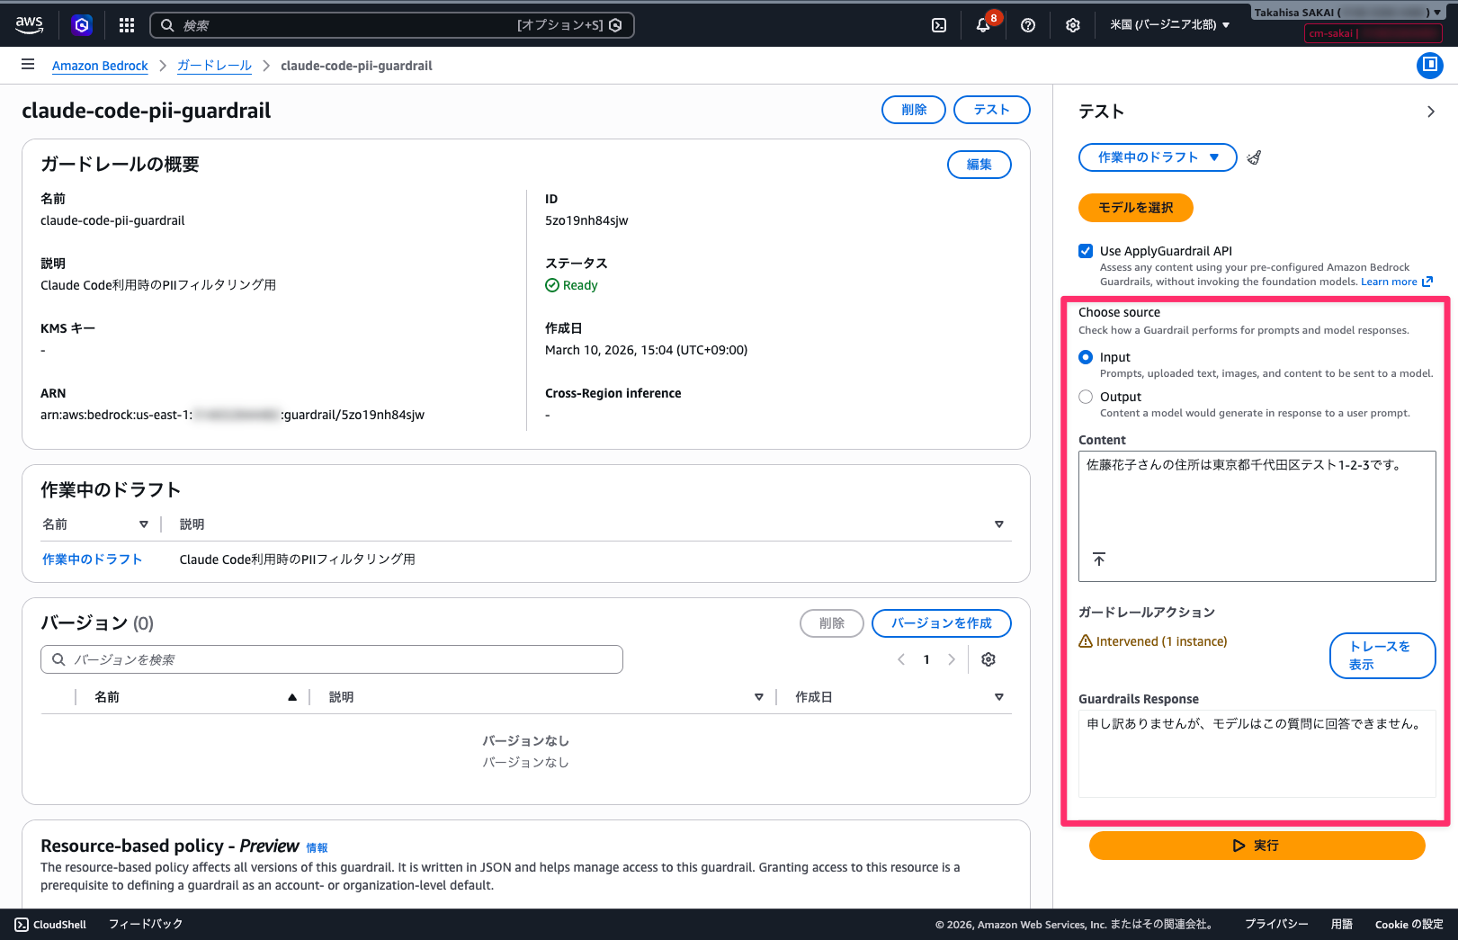1458x940 pixels.
Task: Open the notifications bell
Action: [x=983, y=25]
